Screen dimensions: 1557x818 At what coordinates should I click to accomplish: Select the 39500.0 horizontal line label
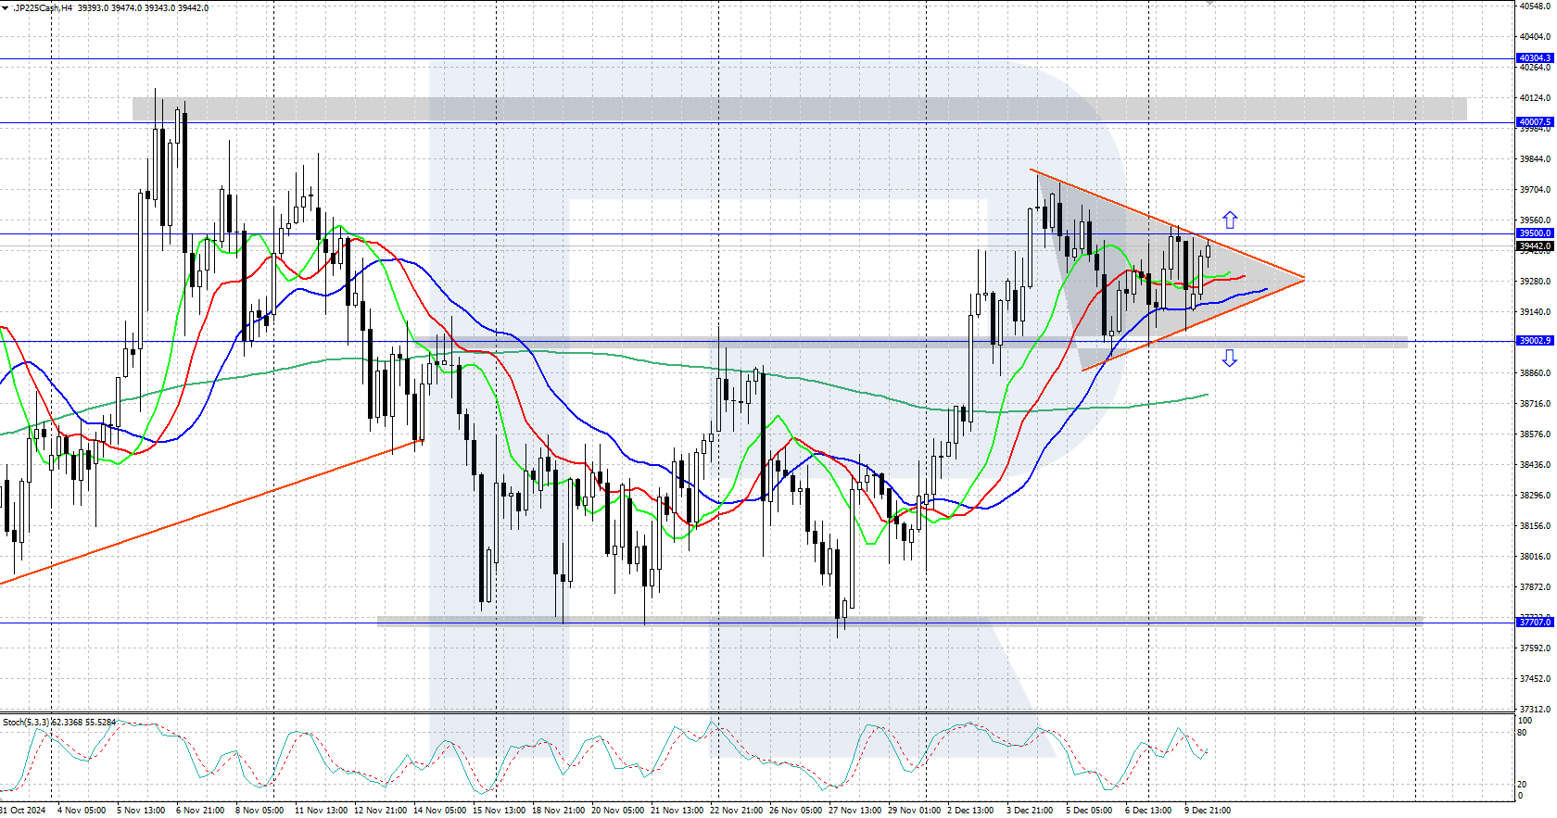coord(1535,233)
